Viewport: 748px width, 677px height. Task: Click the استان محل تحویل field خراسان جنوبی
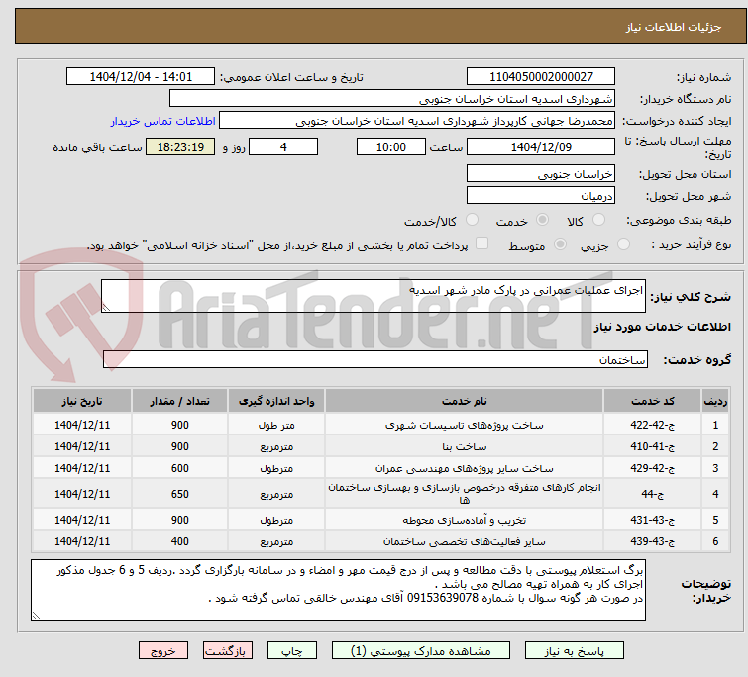pyautogui.click(x=541, y=174)
